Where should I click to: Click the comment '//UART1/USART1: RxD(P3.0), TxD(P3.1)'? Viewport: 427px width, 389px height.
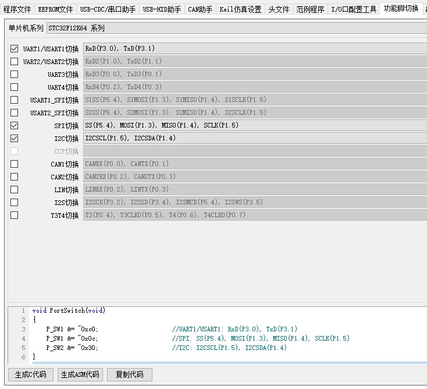pos(234,329)
